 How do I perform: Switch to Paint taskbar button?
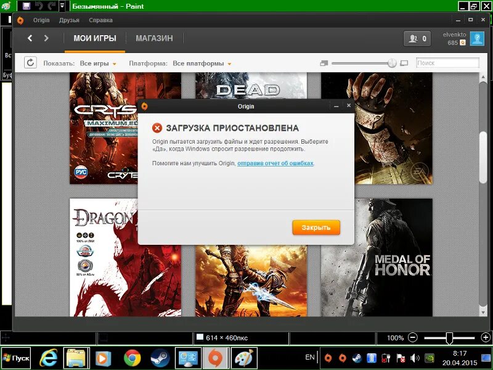[243, 358]
